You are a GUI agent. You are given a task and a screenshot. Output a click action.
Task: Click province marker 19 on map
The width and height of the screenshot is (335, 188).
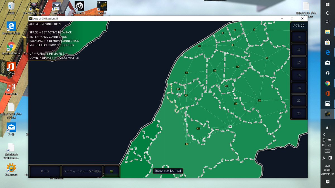[x=178, y=89]
